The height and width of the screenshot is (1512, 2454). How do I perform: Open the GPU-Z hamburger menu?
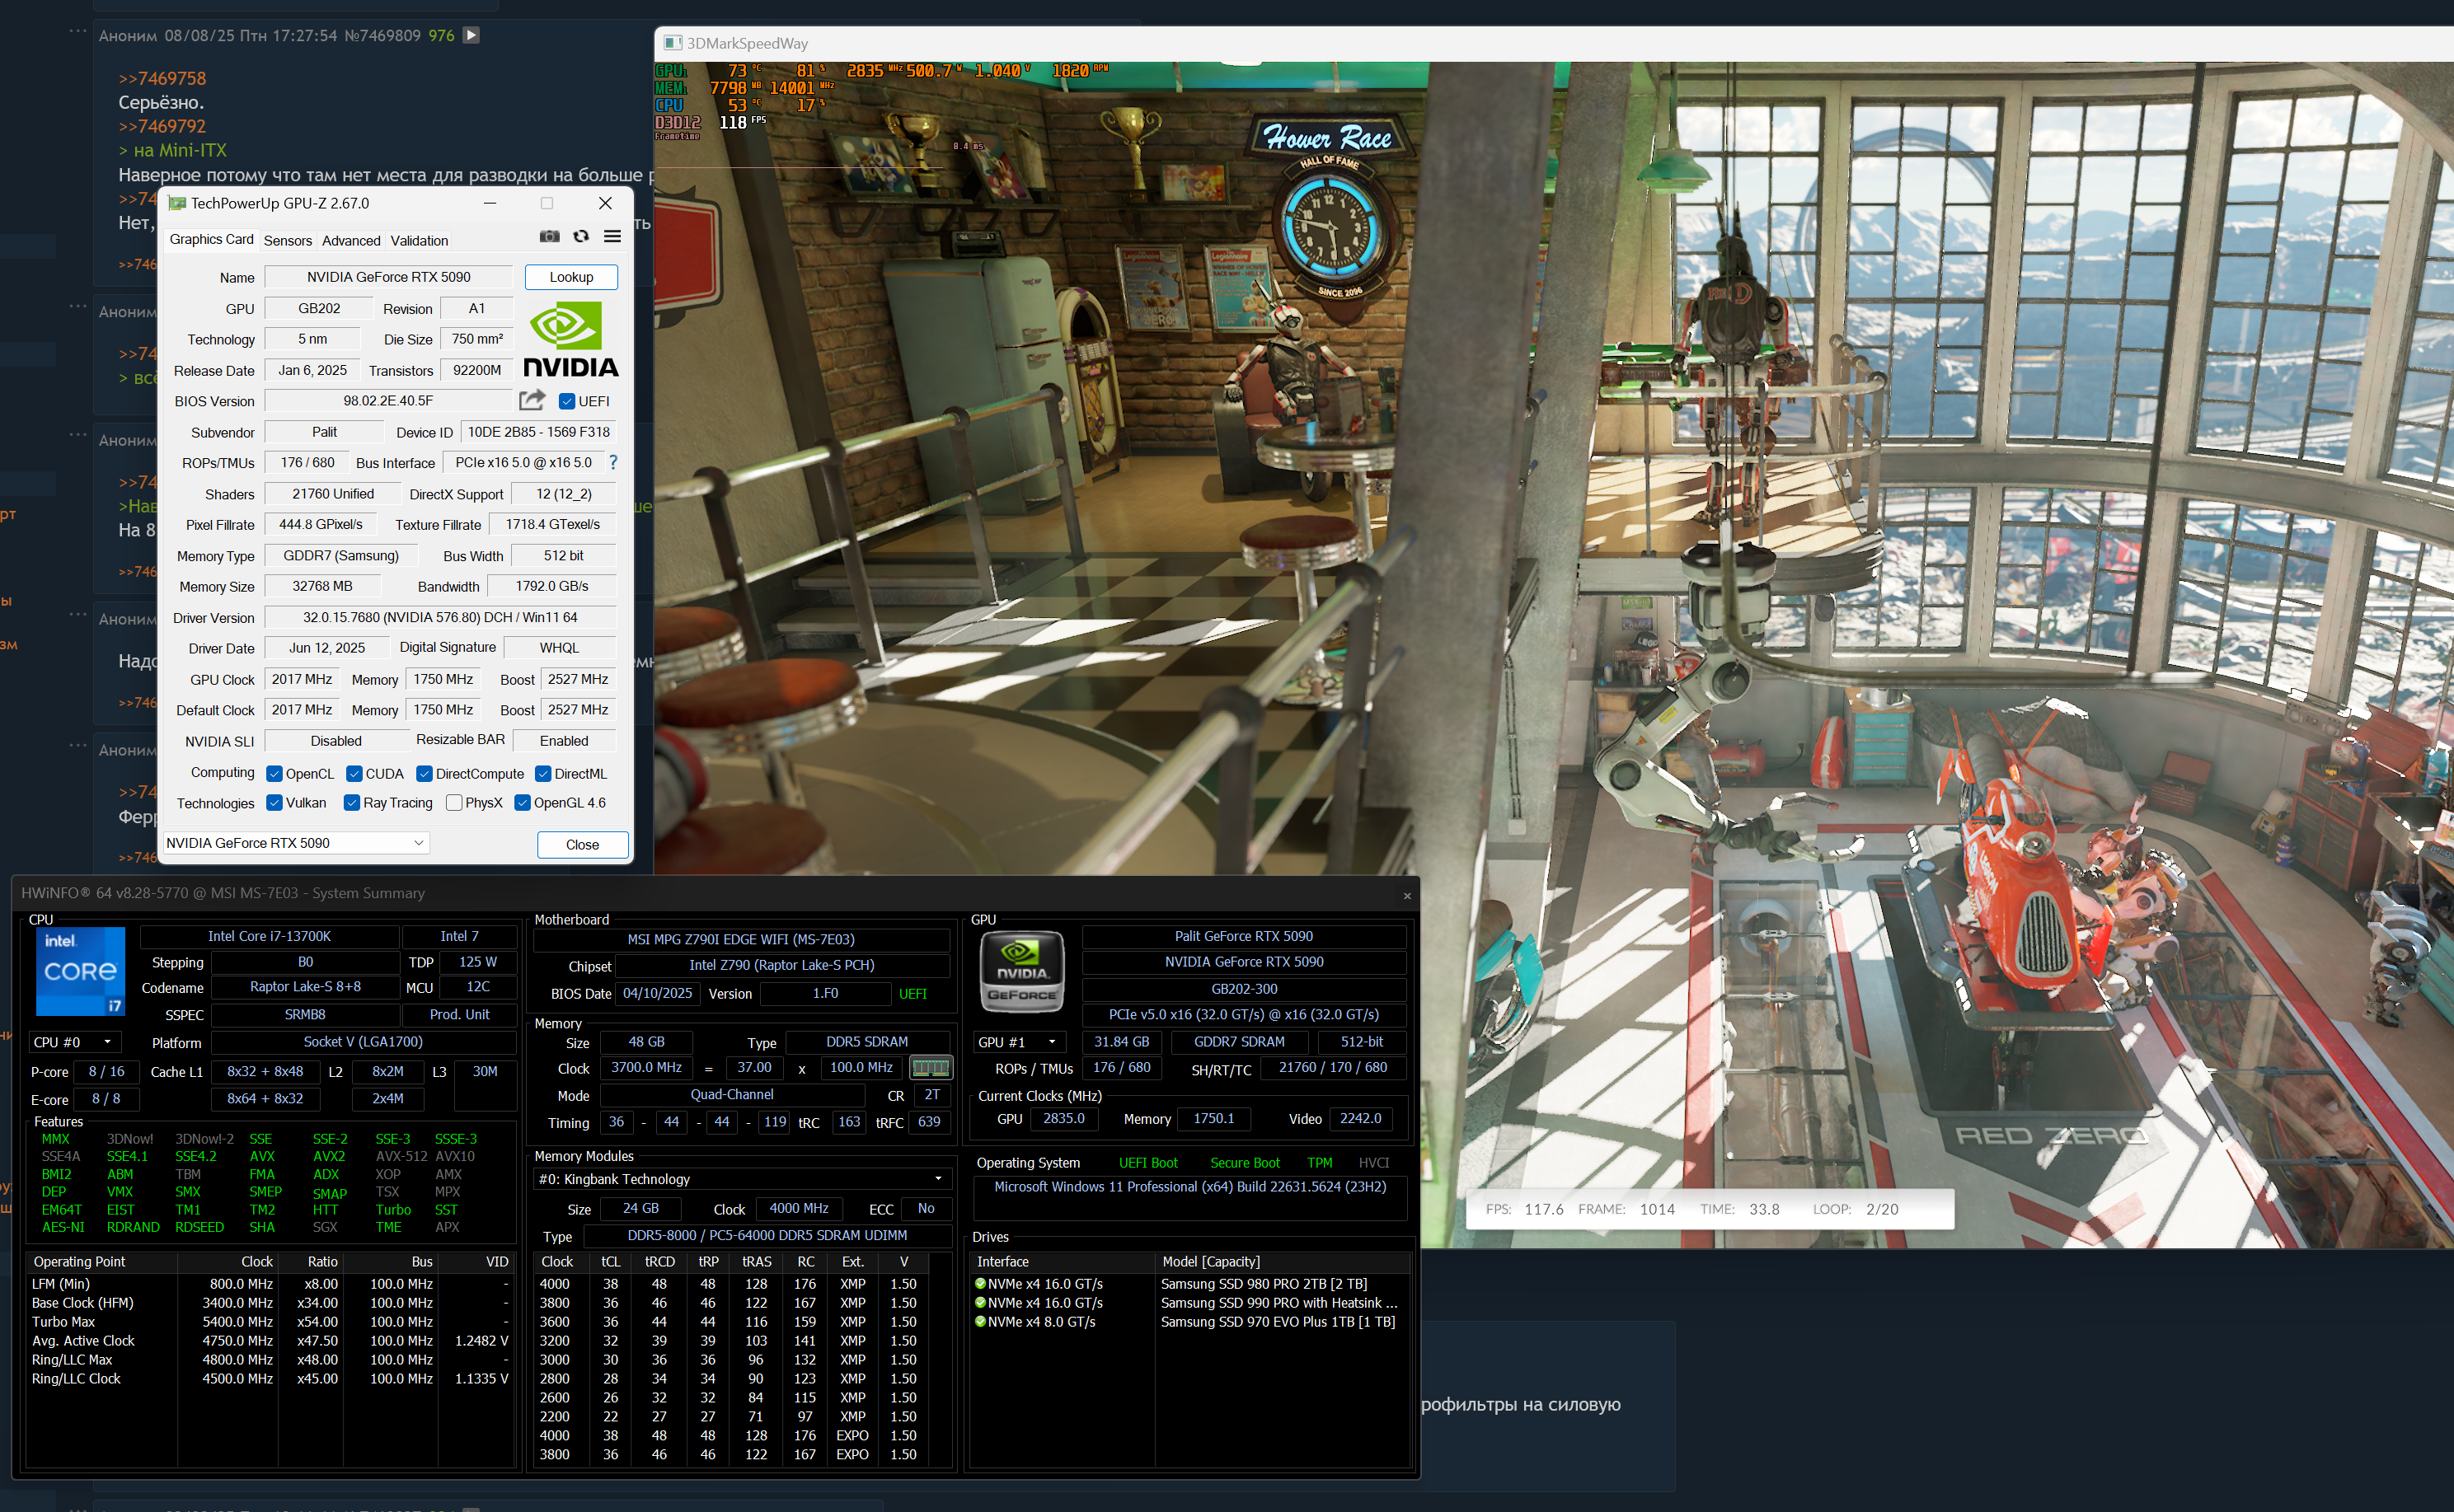612,237
